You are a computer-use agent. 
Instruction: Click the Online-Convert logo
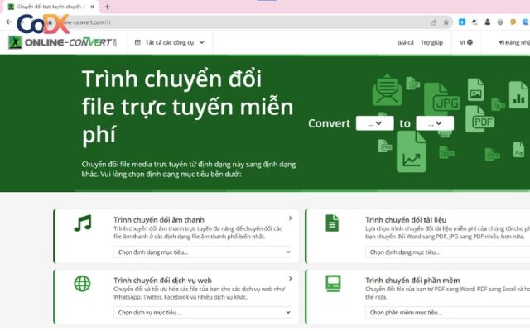coord(63,42)
